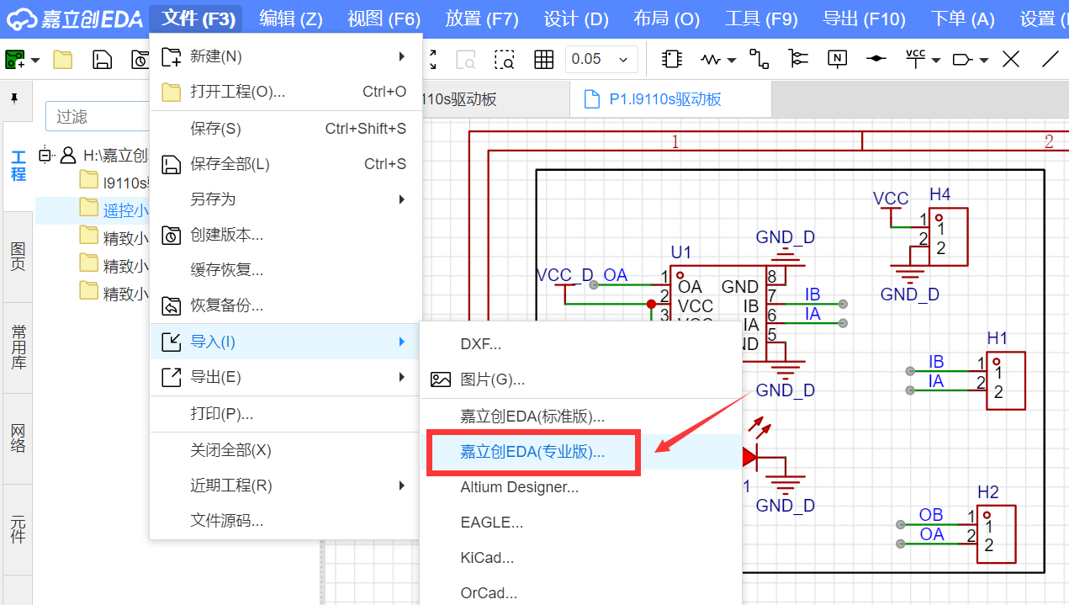
Task: Click the 过滤 filter input field
Action: (x=98, y=116)
